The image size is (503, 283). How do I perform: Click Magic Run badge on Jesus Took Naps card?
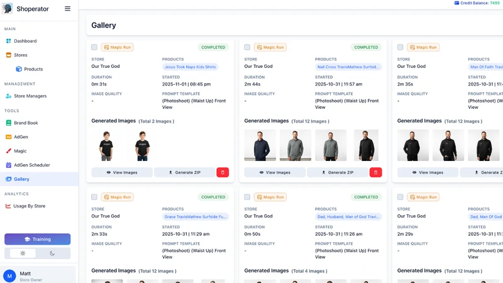pos(118,47)
